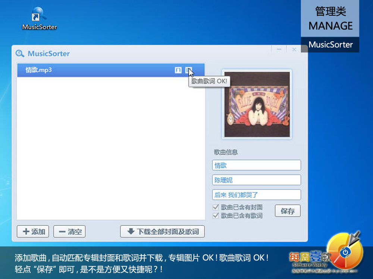Click the album cover status icon on 情歌.mp3

point(178,70)
